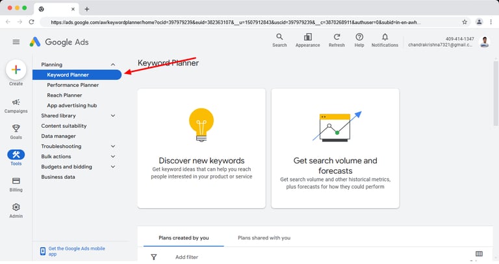Open the Appearance settings icon
The image size is (499, 264).
[x=307, y=38]
